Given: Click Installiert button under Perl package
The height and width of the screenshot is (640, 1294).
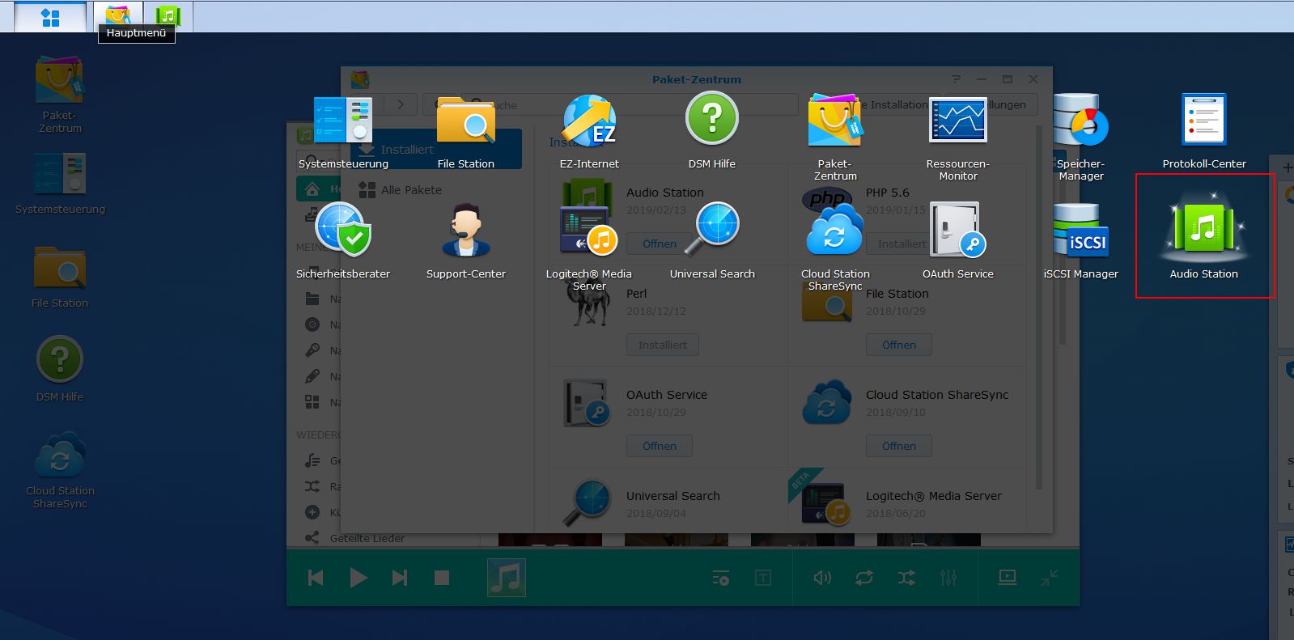Looking at the screenshot, I should click(x=663, y=345).
